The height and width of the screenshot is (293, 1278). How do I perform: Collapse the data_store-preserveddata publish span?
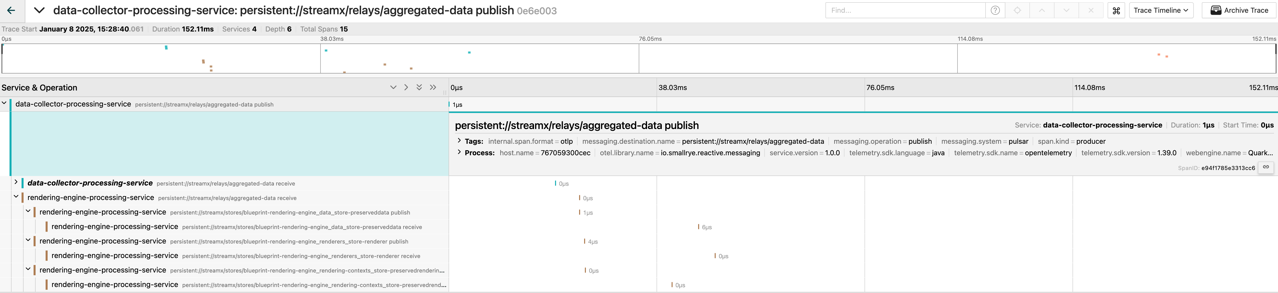[x=28, y=211]
